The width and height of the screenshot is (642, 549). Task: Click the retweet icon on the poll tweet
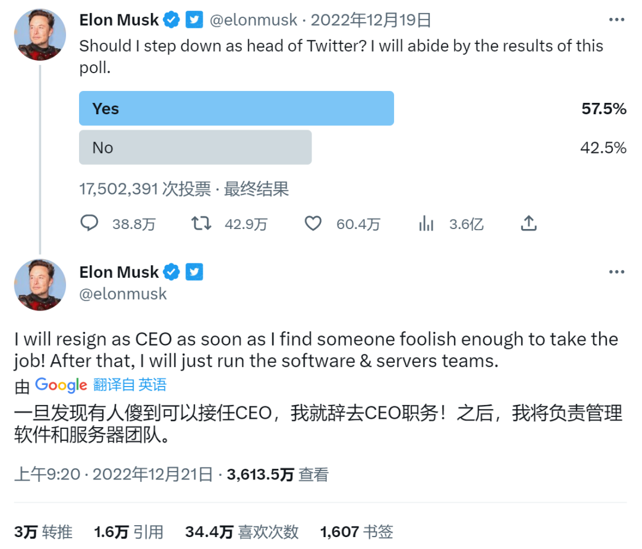tap(201, 223)
